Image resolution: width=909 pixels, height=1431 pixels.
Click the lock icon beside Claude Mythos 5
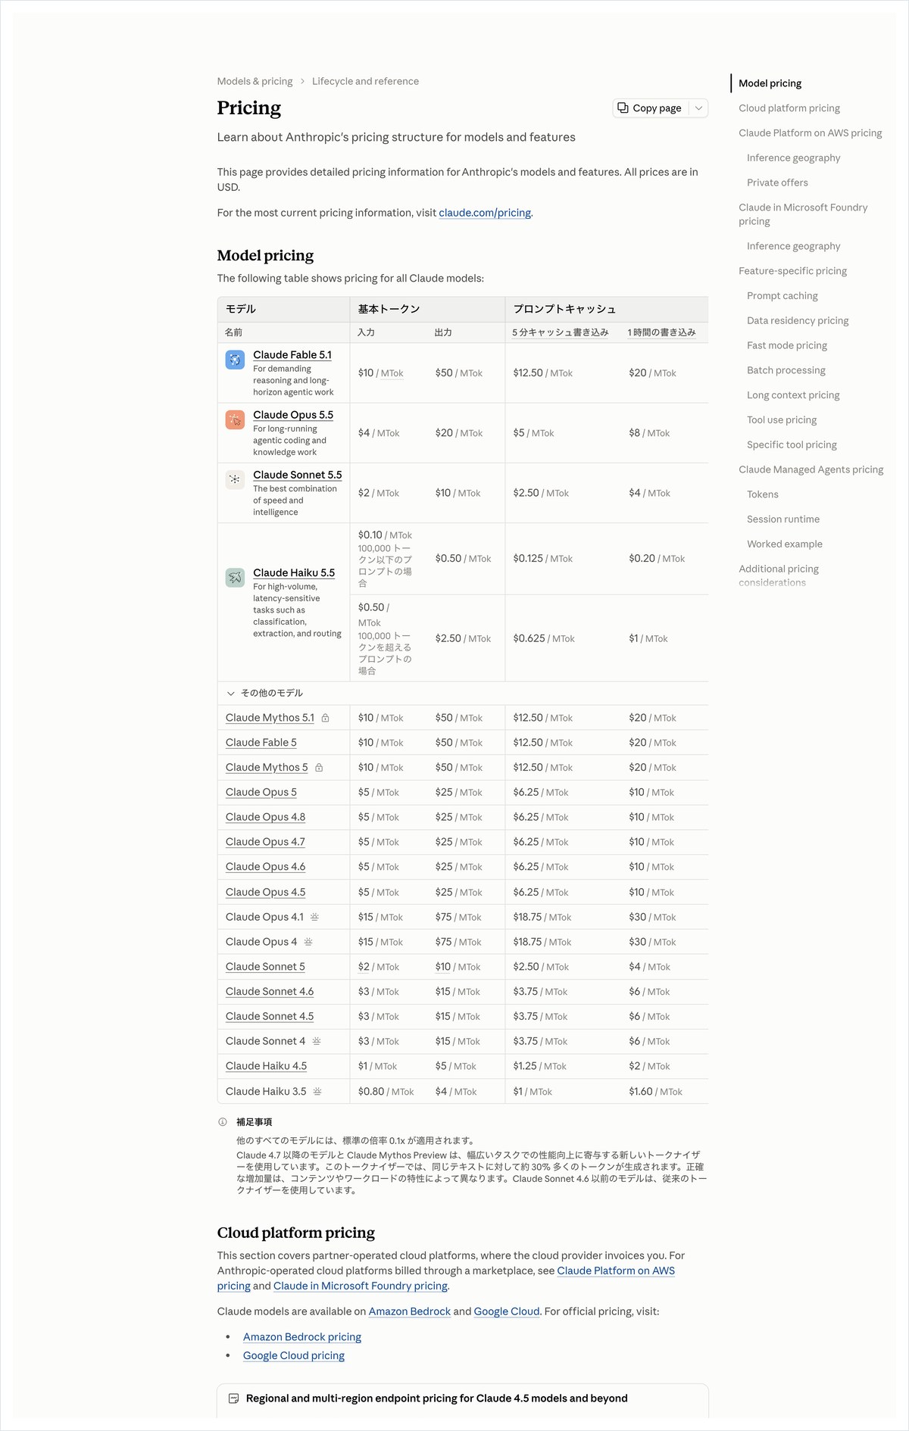[x=319, y=768]
